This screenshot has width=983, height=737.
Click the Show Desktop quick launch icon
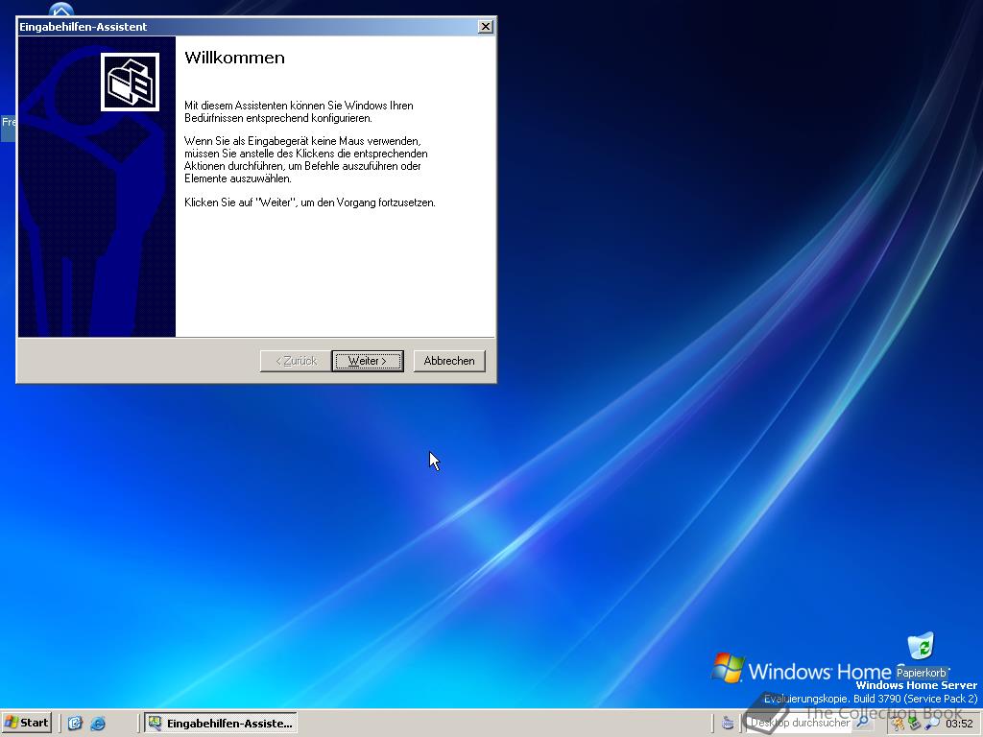(75, 724)
